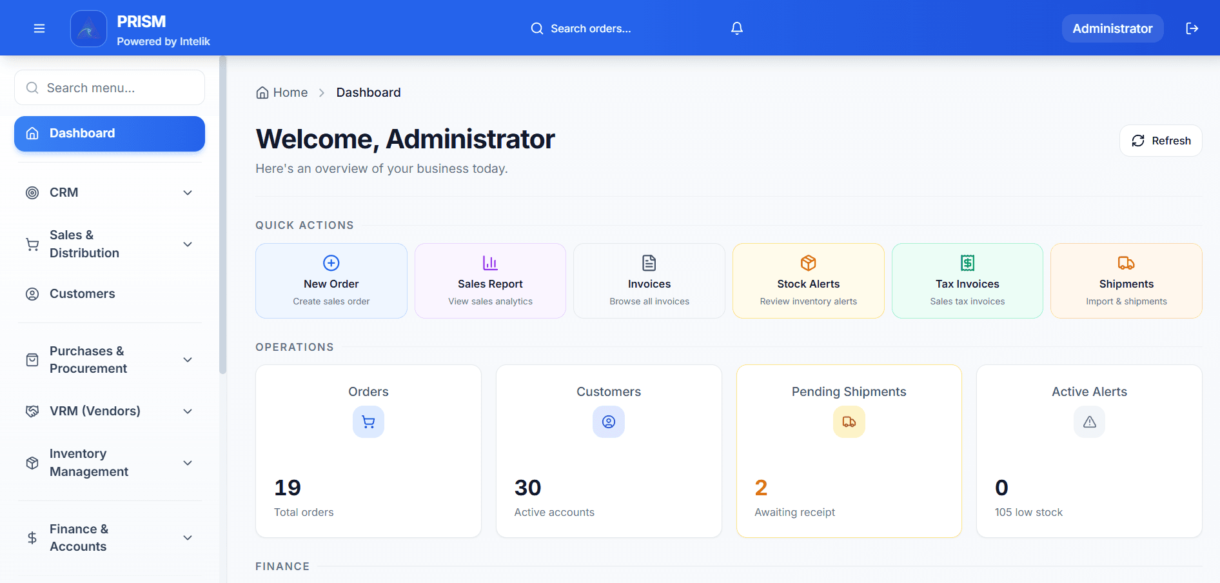Click the Orders shopping cart icon
Screen dimensions: 1220x583
point(368,422)
